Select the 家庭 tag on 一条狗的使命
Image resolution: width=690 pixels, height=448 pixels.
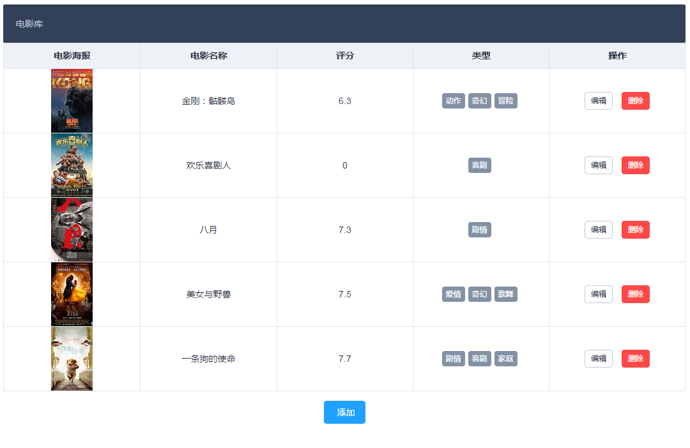[x=505, y=358]
